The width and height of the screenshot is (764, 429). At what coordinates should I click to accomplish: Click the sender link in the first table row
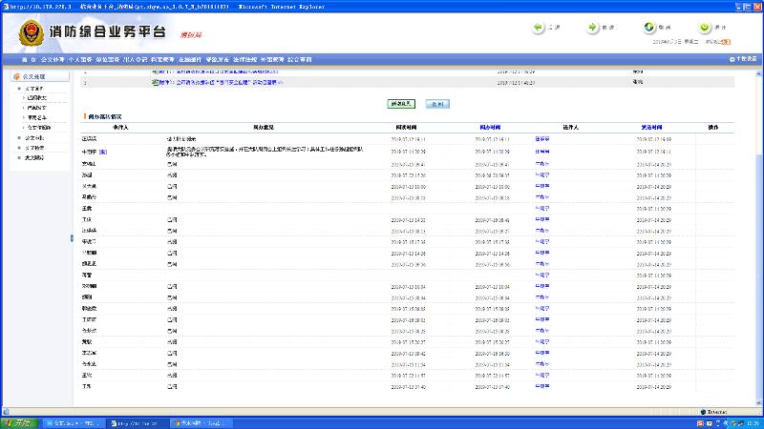541,138
